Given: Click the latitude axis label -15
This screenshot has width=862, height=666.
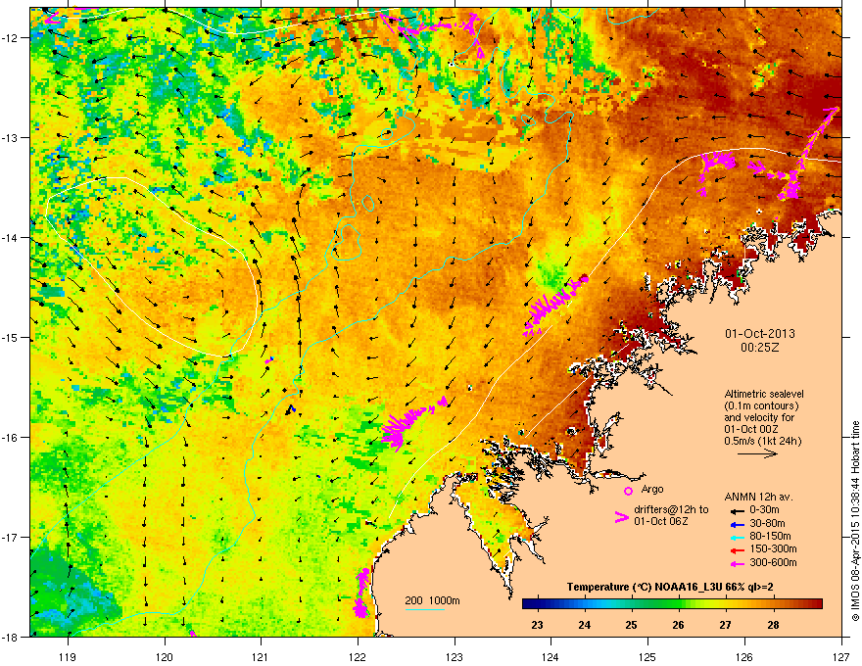Looking at the screenshot, I should click(11, 337).
